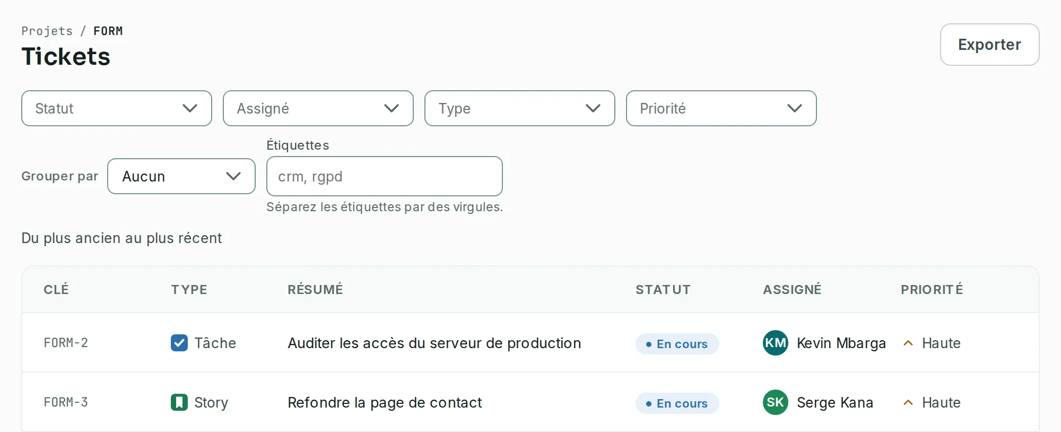This screenshot has height=432, width=1061.
Task: Go to Projets in the breadcrumb
Action: [x=47, y=31]
